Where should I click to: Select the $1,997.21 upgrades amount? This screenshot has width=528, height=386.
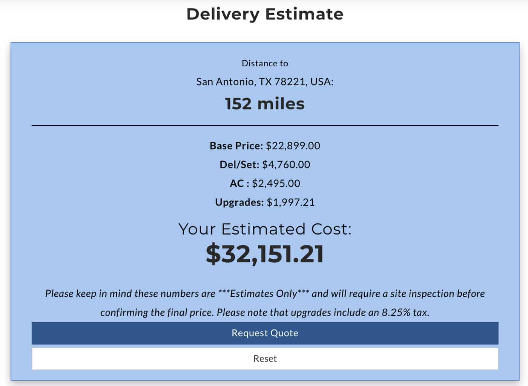[291, 202]
